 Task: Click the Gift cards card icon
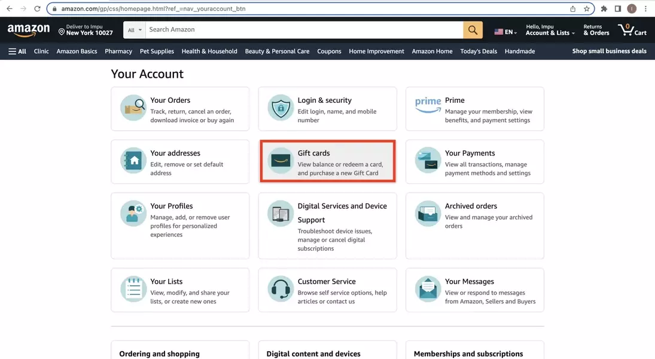281,160
